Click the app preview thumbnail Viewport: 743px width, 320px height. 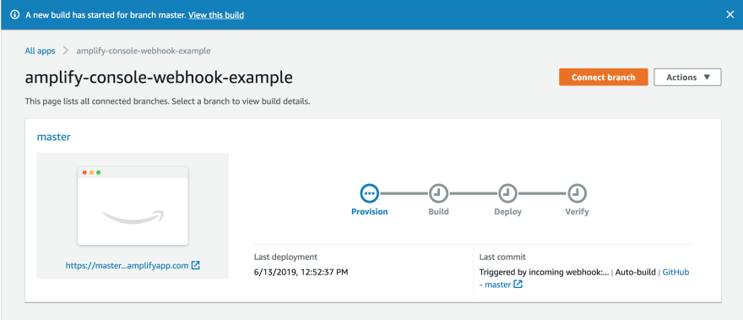133,206
